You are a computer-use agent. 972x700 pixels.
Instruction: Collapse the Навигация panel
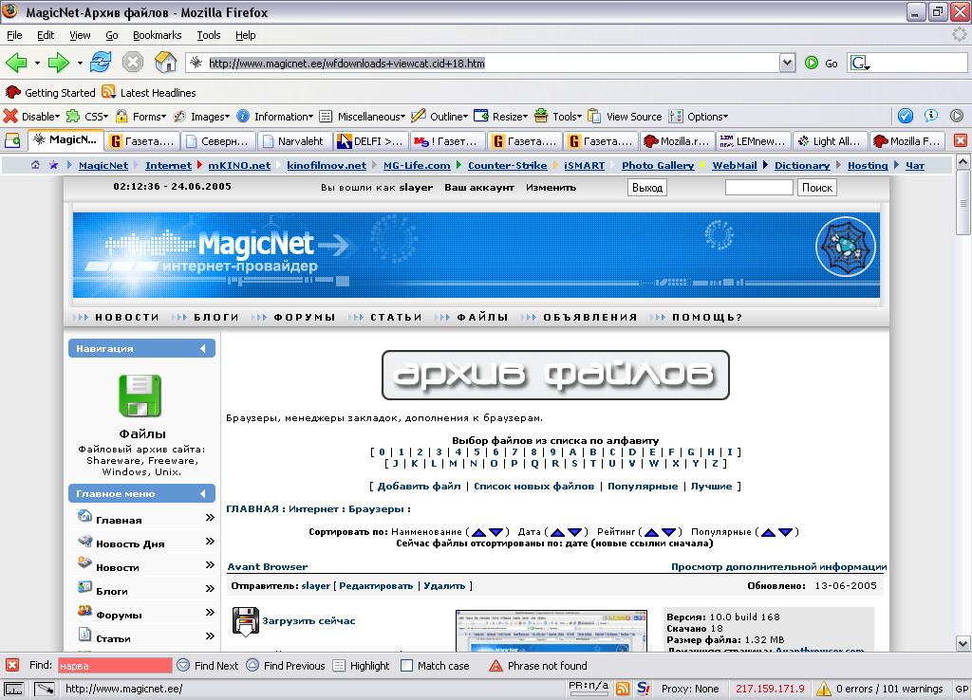point(203,349)
